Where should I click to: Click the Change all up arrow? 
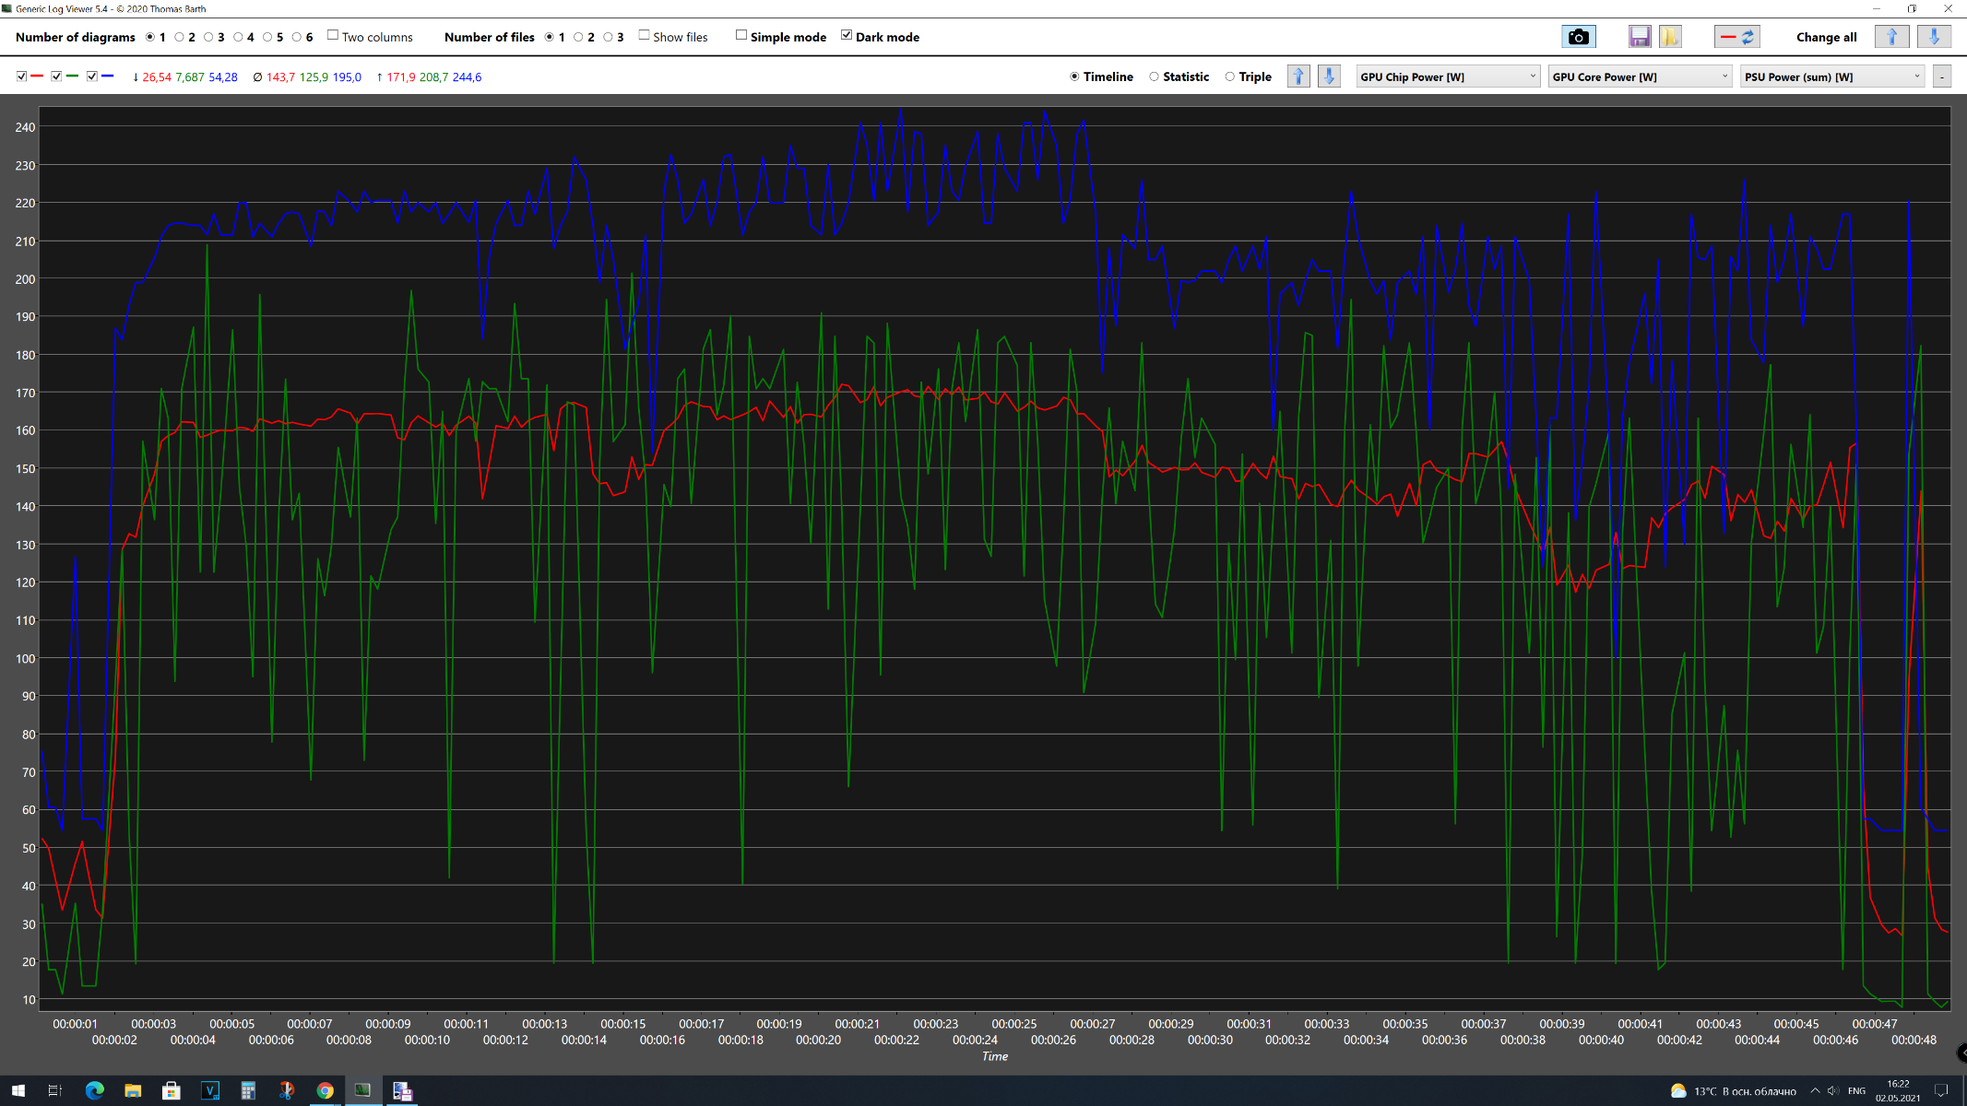pos(1891,37)
